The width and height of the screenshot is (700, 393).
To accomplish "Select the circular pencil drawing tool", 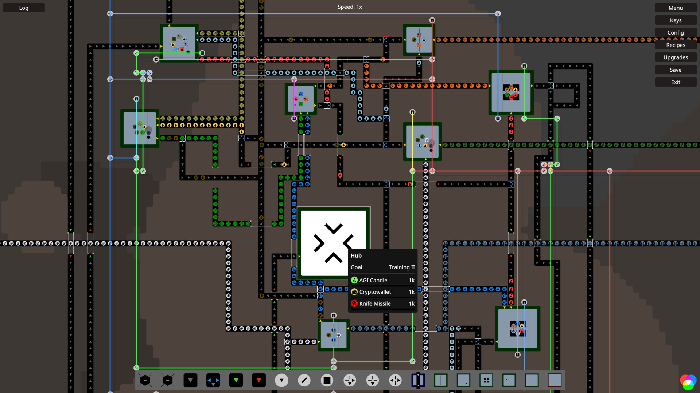I will click(x=304, y=380).
